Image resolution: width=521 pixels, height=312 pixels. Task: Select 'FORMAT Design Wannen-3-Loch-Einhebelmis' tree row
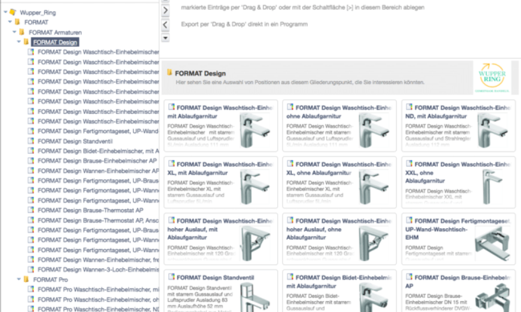[98, 269]
